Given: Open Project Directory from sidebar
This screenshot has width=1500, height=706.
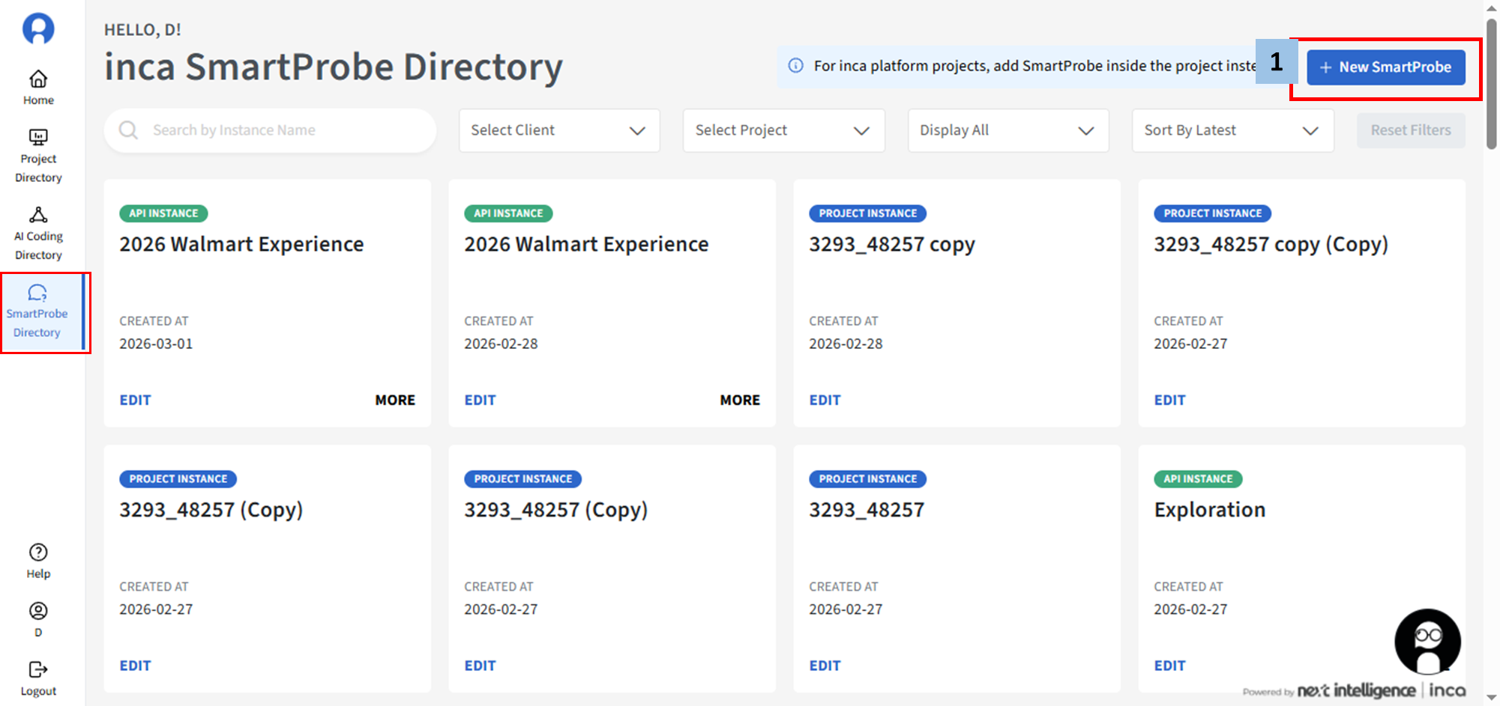Looking at the screenshot, I should (38, 138).
